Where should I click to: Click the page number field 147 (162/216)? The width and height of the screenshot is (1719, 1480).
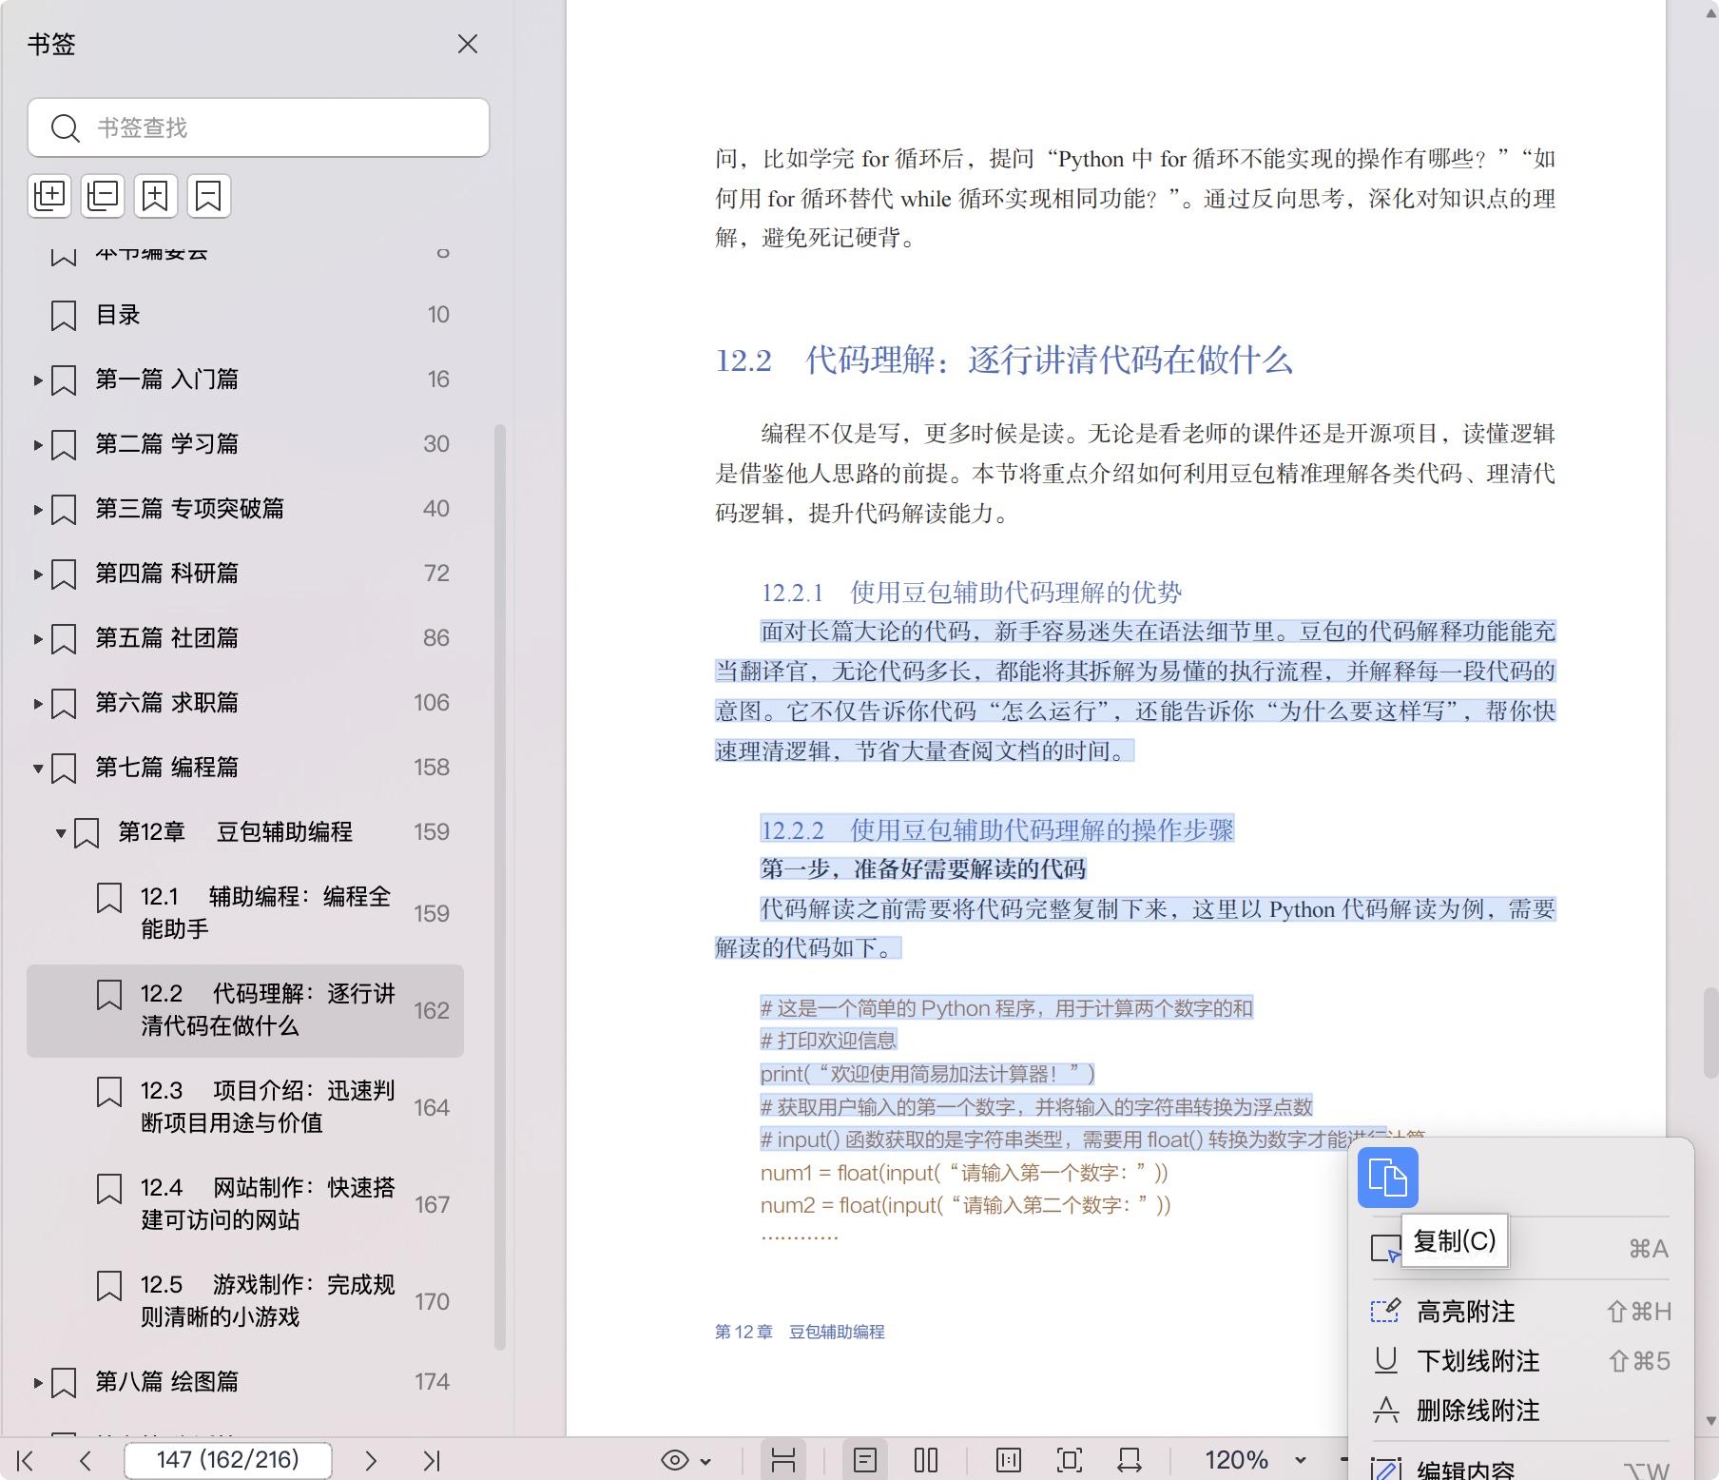click(x=228, y=1460)
